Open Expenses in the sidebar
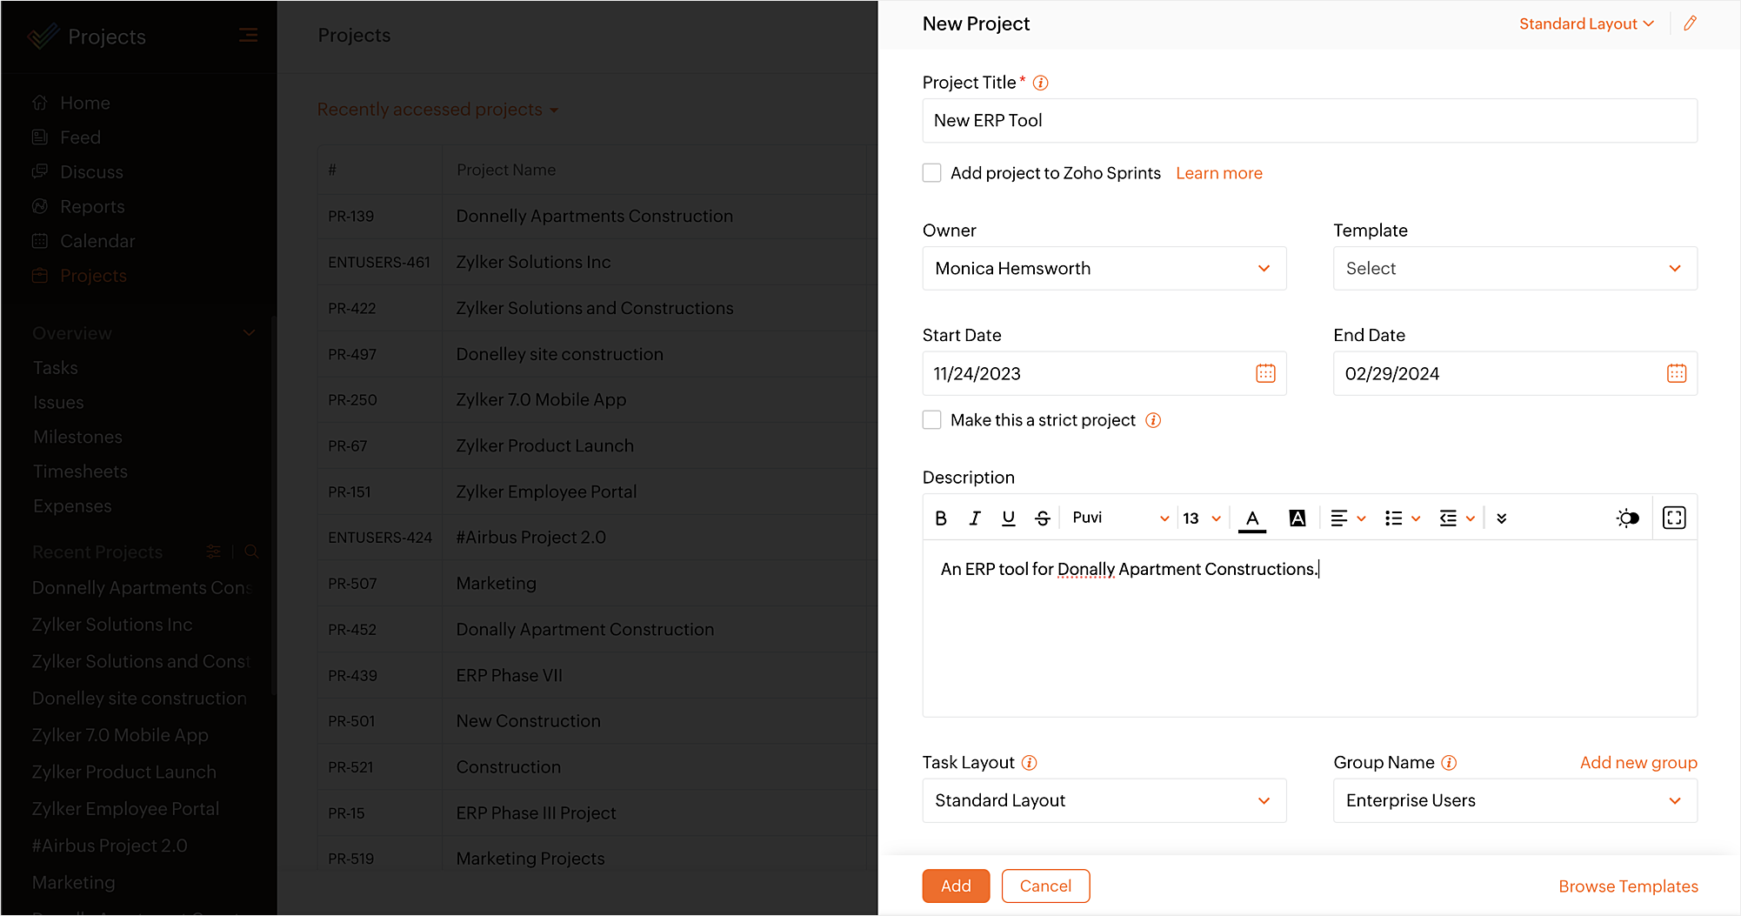1741x916 pixels. (x=72, y=506)
